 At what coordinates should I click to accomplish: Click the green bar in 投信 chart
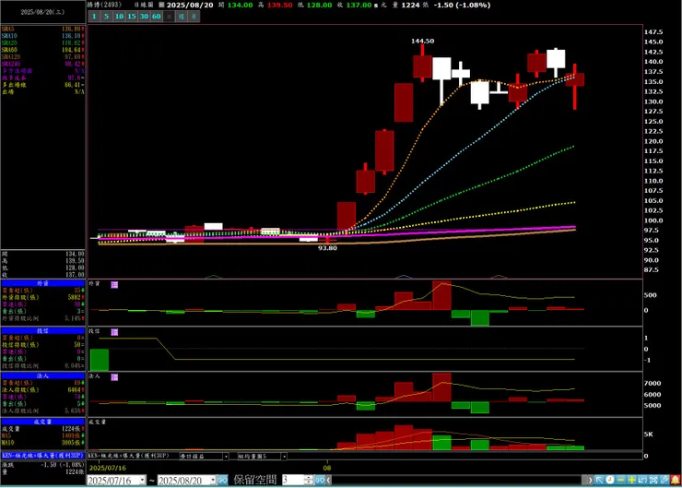(100, 360)
